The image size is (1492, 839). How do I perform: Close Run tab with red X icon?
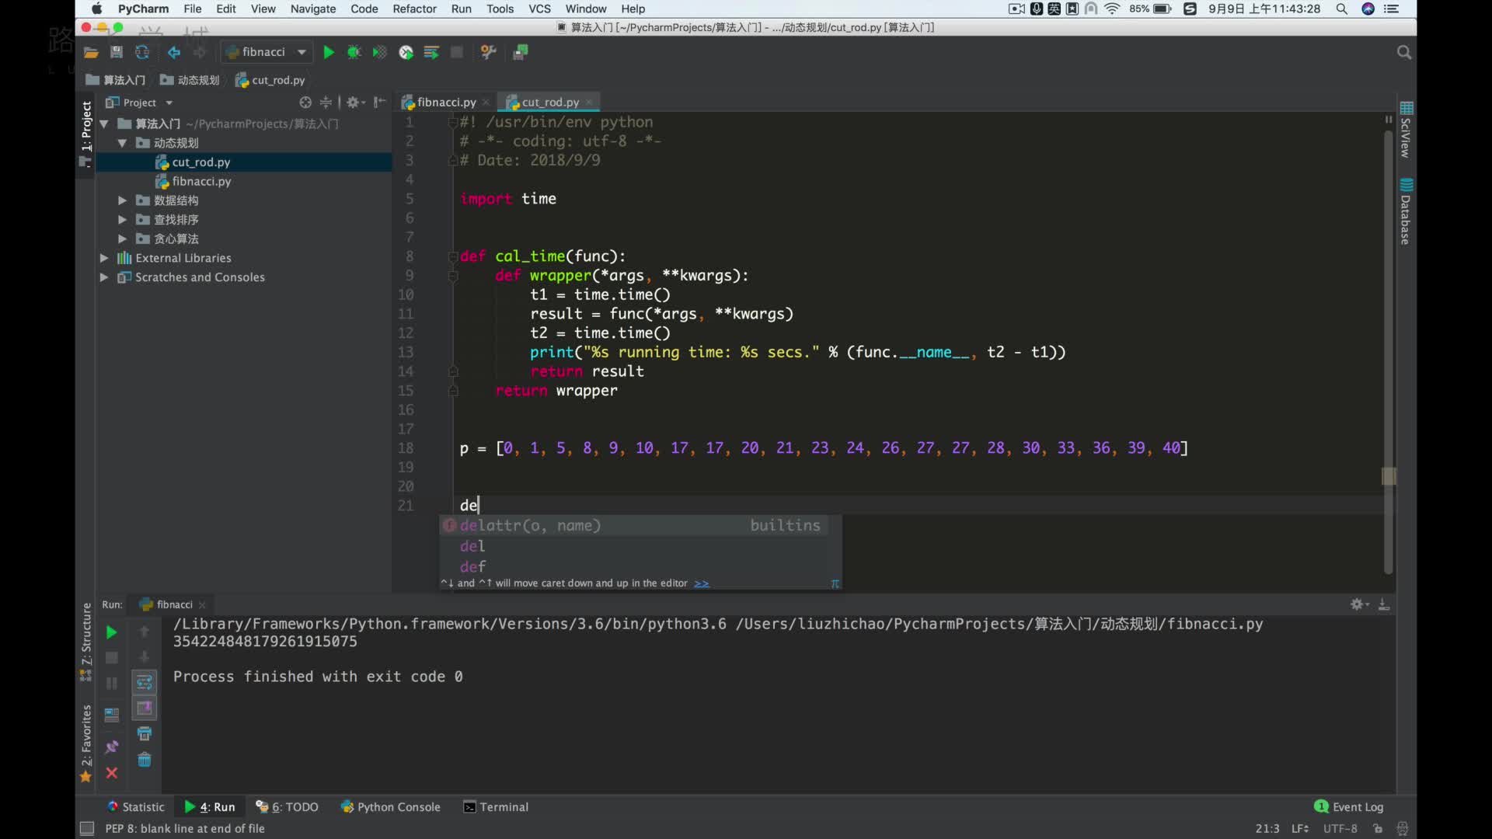click(x=112, y=773)
